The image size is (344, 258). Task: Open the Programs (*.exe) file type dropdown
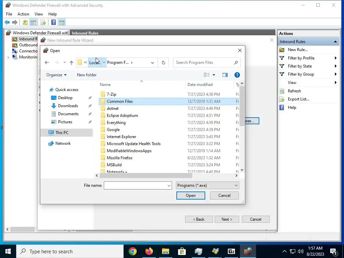click(x=207, y=185)
